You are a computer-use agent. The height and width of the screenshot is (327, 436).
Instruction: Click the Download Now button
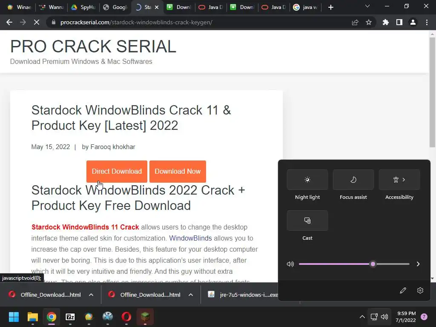178,171
